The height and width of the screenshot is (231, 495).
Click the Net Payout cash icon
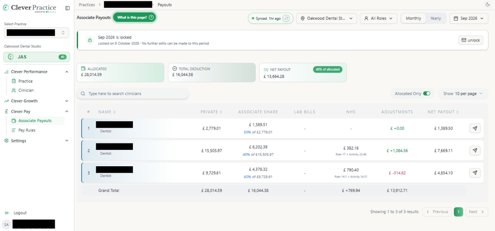(266, 69)
